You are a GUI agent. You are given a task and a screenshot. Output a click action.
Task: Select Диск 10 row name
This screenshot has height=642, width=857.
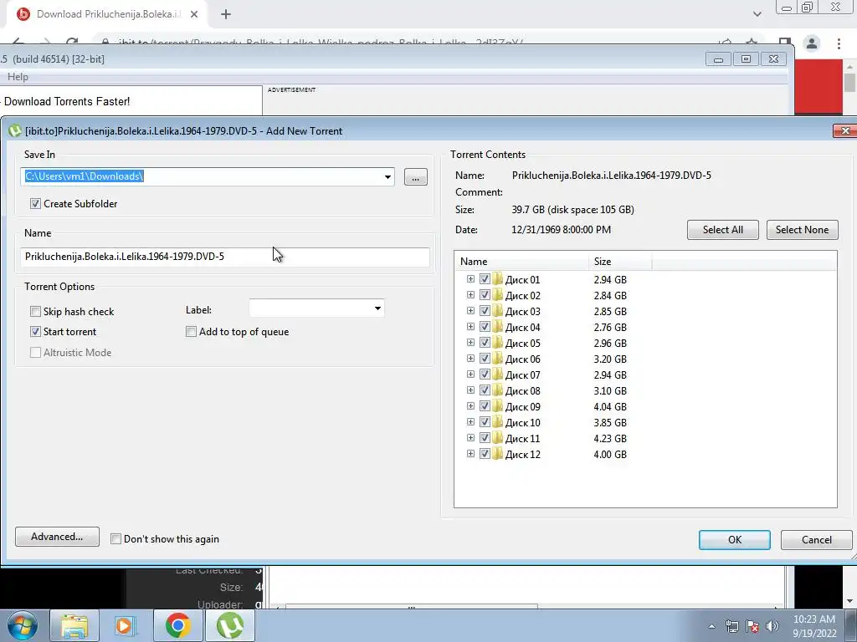point(522,422)
